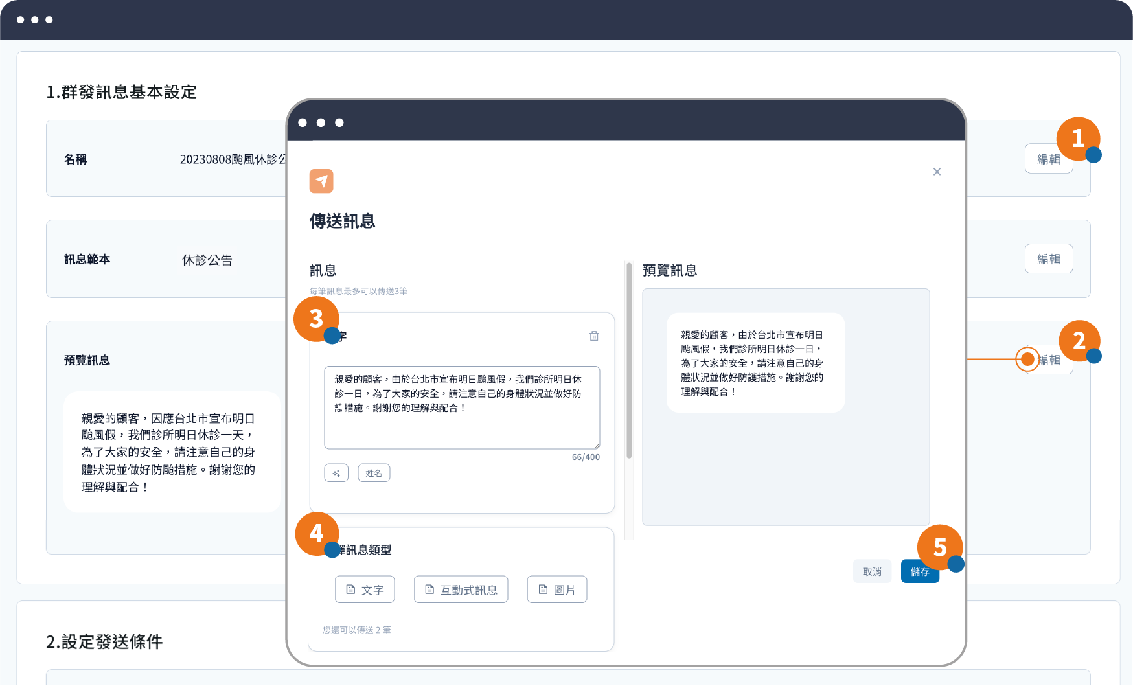This screenshot has width=1133, height=686.
Task: Click the trash icon to delete message
Action: pyautogui.click(x=593, y=336)
